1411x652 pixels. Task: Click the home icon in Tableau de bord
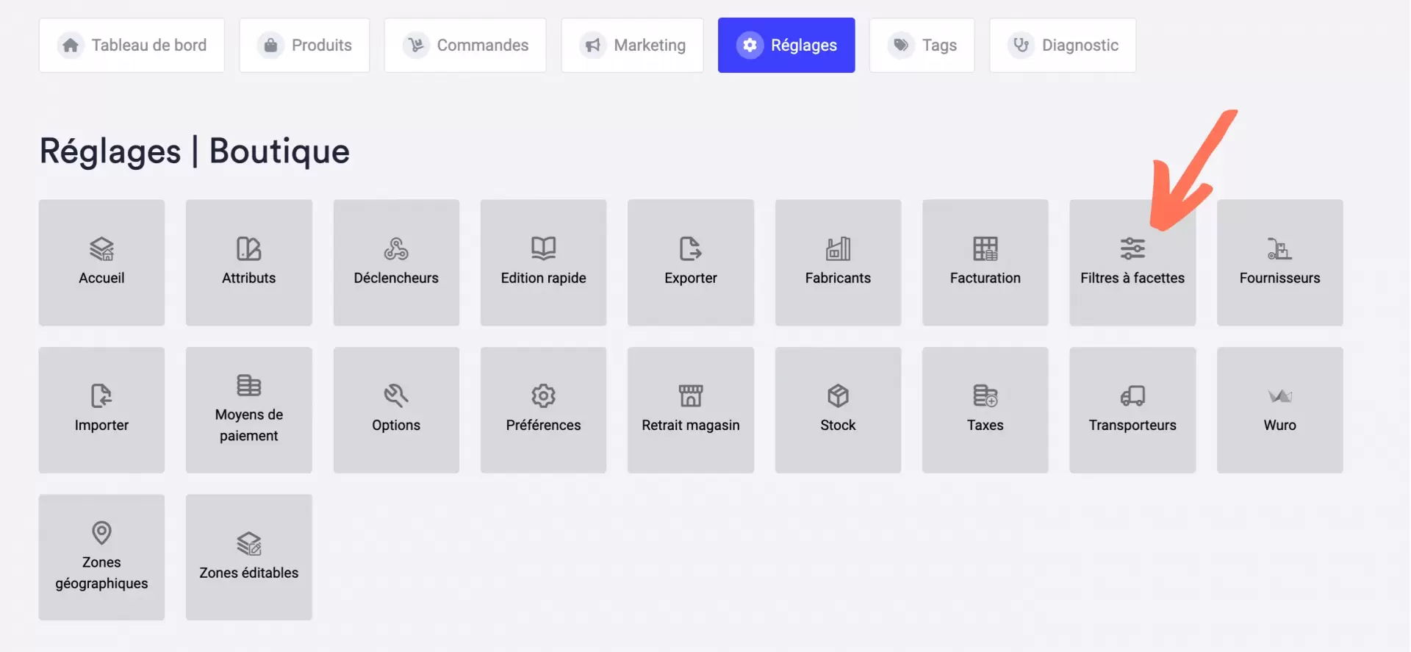(71, 45)
